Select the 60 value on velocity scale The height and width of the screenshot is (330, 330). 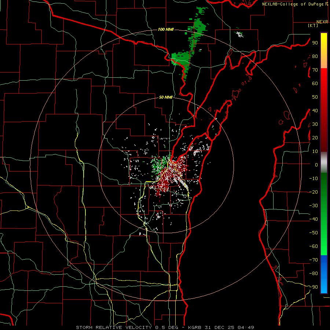(x=315, y=83)
